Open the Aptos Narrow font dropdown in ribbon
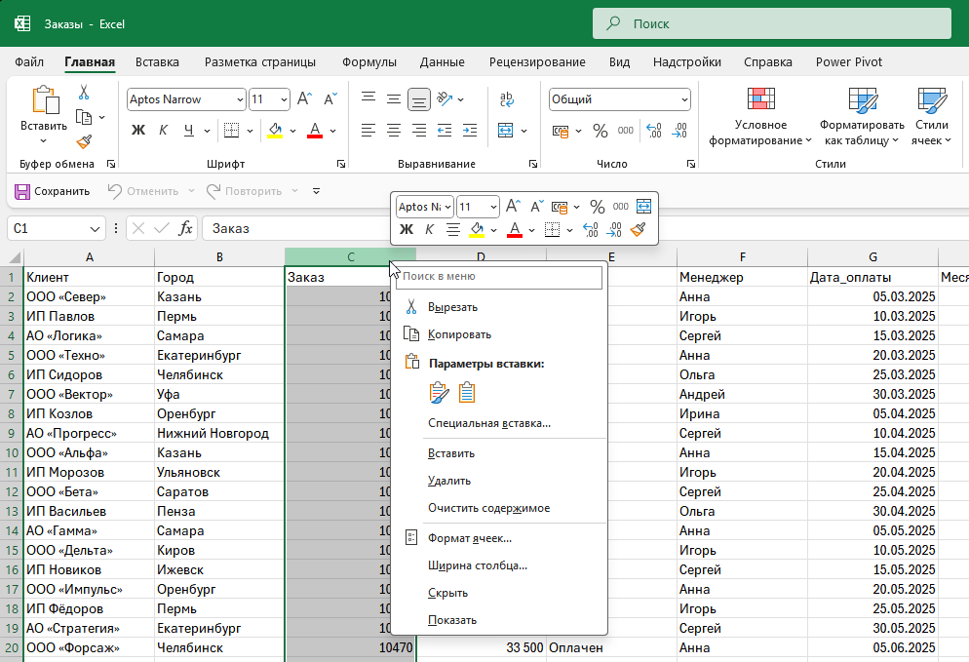The height and width of the screenshot is (662, 969). pyautogui.click(x=240, y=99)
